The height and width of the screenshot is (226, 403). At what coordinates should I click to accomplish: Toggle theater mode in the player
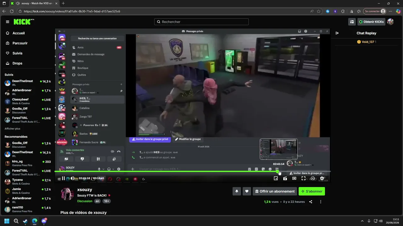pyautogui.click(x=294, y=178)
